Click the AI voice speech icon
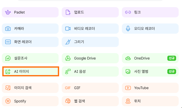 tap(68, 71)
